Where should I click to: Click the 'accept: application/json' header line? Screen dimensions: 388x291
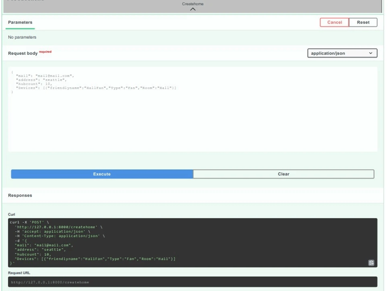point(52,231)
